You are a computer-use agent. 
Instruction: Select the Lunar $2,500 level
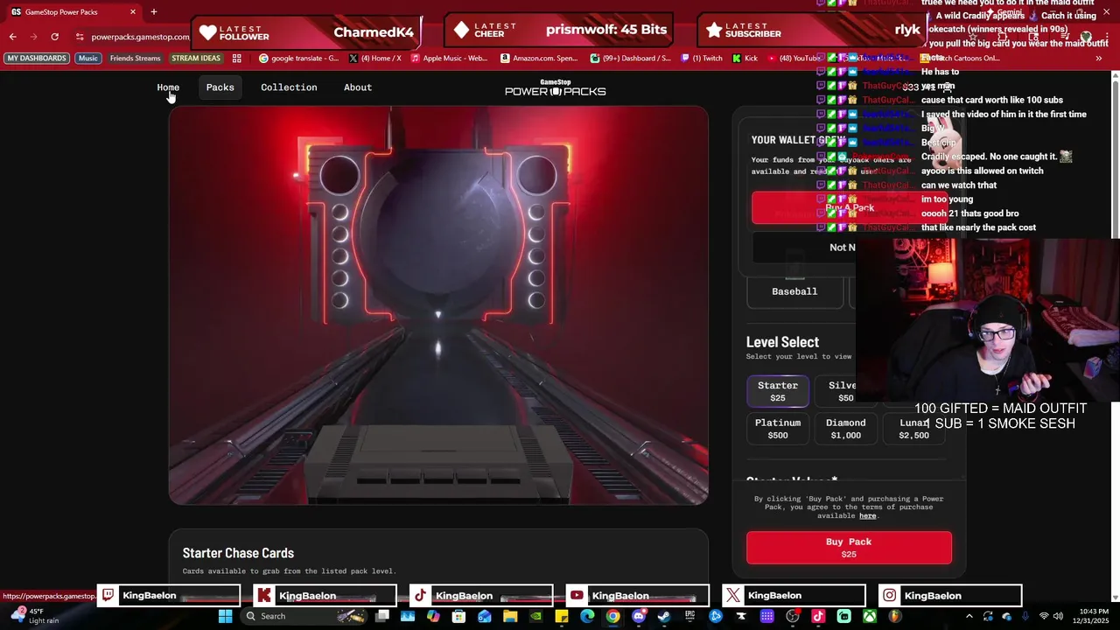(913, 429)
